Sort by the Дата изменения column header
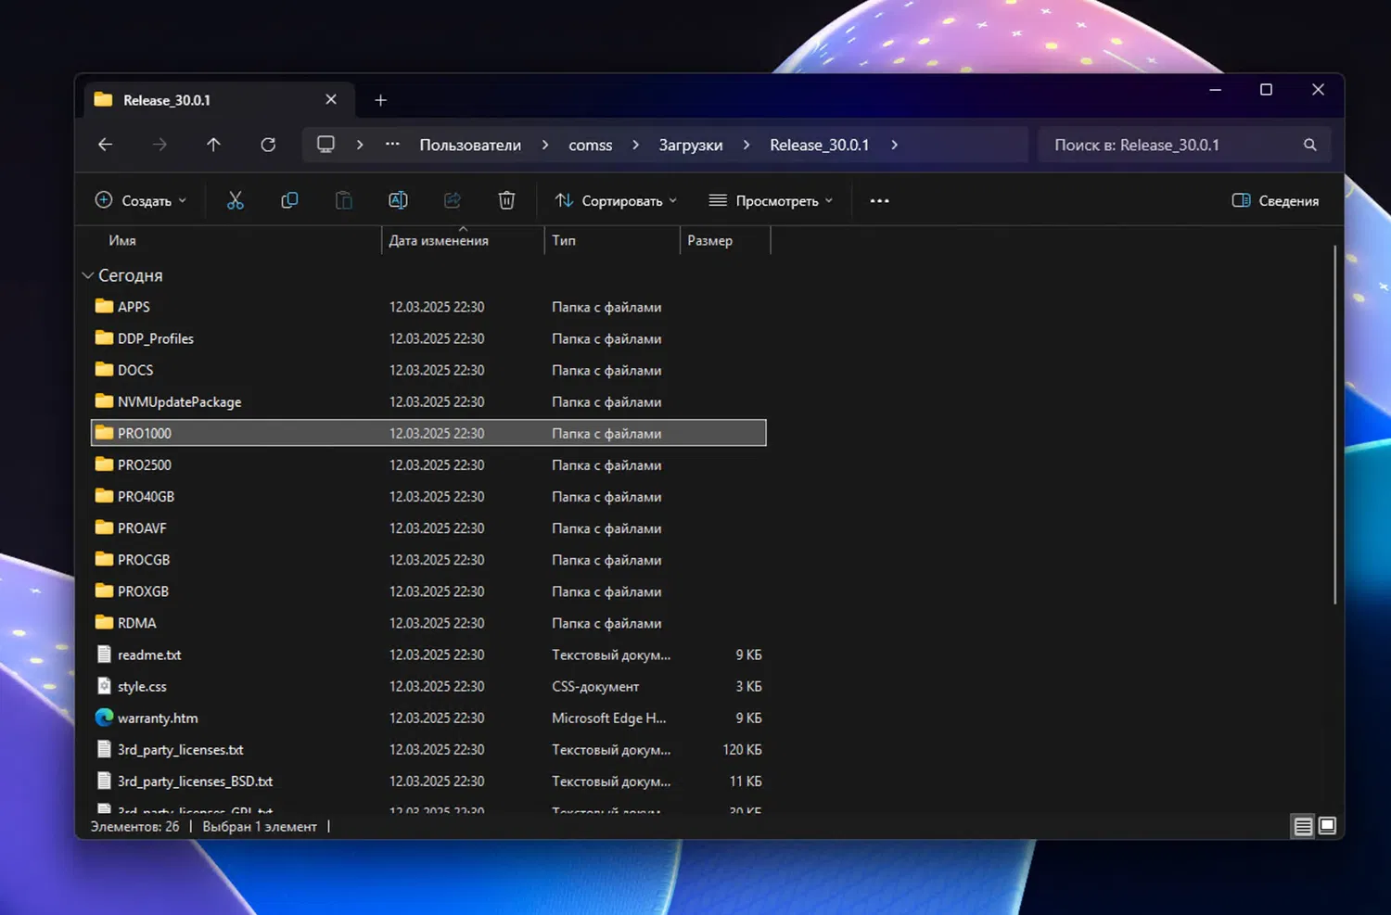The height and width of the screenshot is (915, 1391). coord(439,240)
